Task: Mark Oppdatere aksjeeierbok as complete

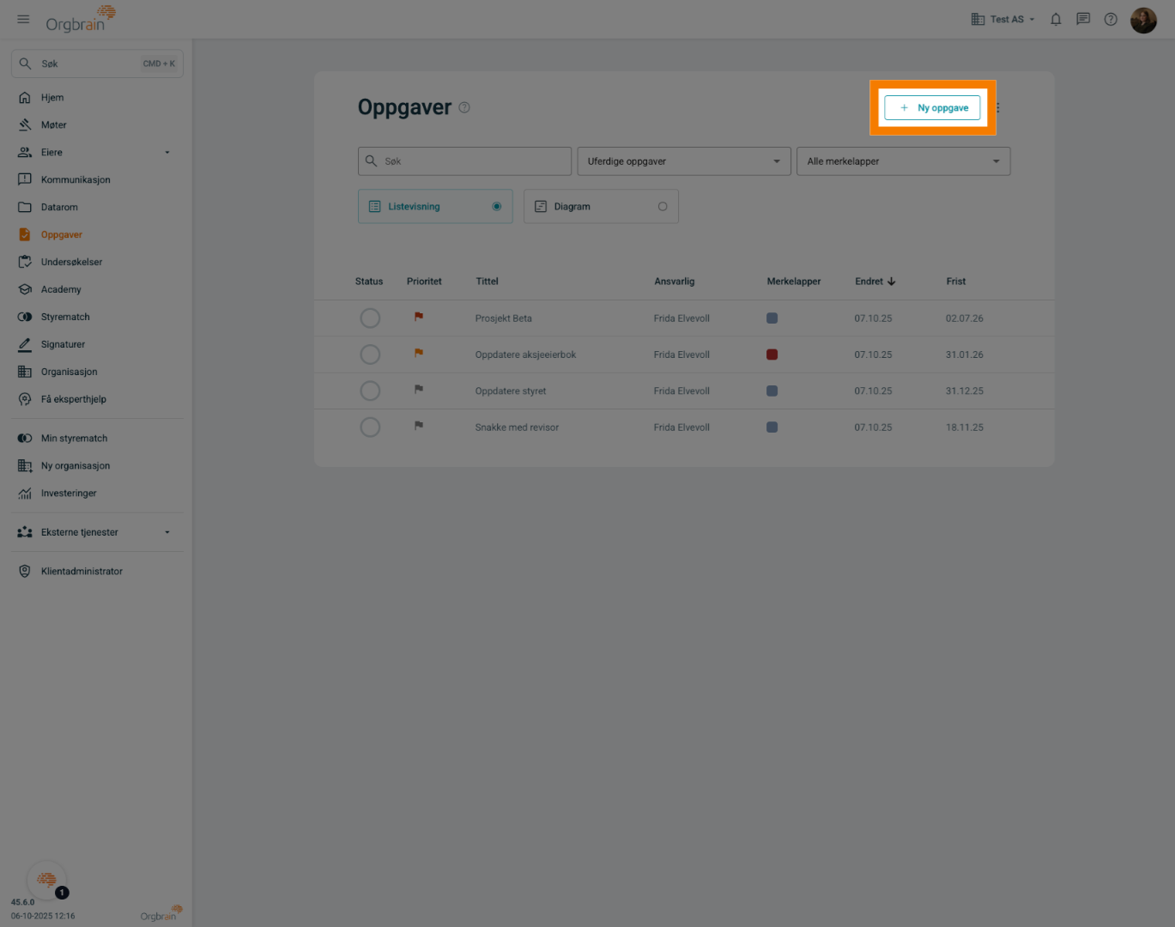Action: [370, 354]
